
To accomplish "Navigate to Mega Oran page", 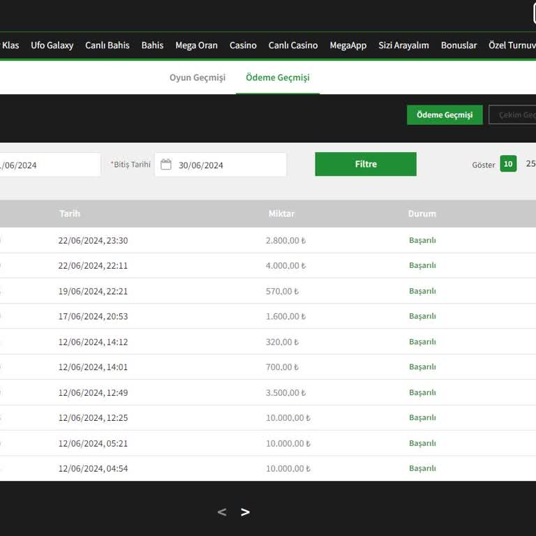I will [196, 45].
